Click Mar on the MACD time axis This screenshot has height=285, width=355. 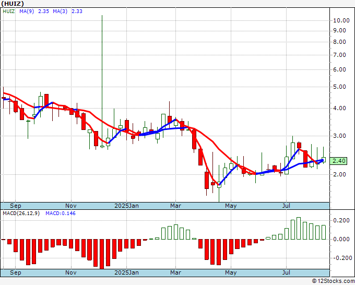click(176, 272)
